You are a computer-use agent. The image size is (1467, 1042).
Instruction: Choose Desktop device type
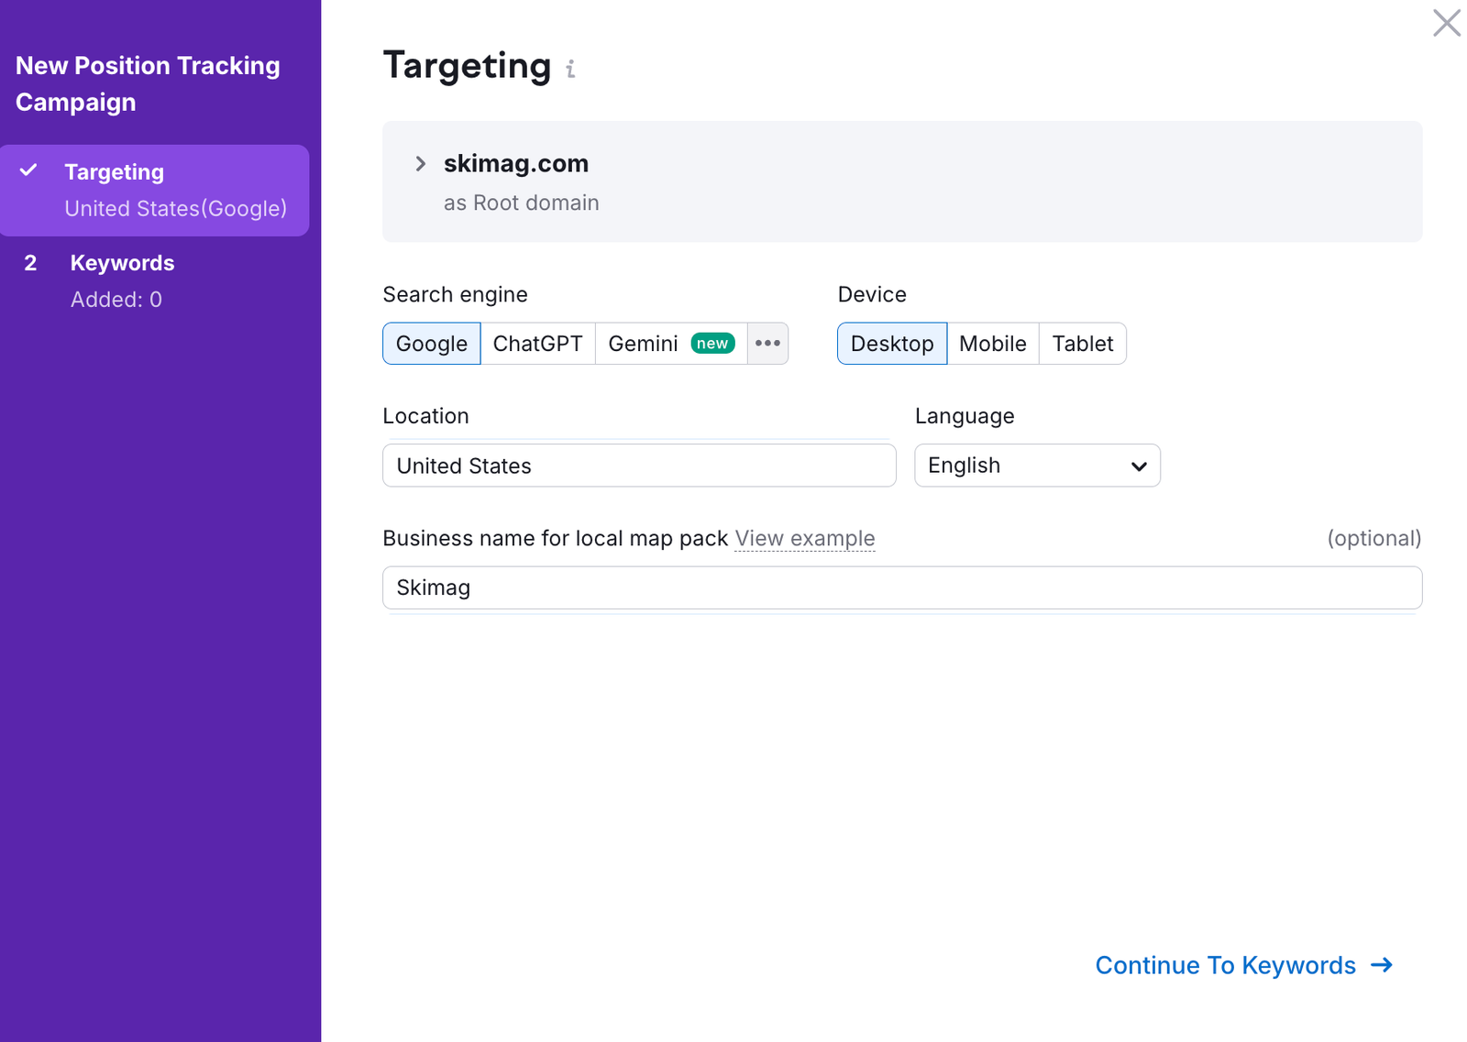892,344
